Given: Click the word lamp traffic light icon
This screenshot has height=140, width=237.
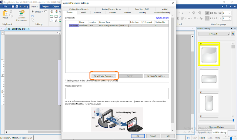Looking at the screenshot, I should click(56, 12).
